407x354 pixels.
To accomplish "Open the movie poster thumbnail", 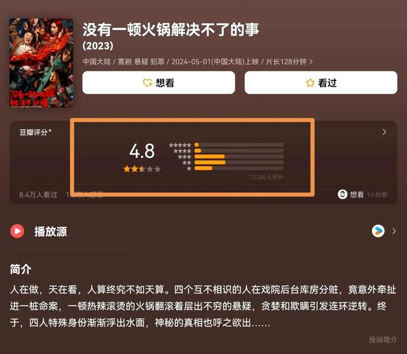I will click(x=41, y=62).
